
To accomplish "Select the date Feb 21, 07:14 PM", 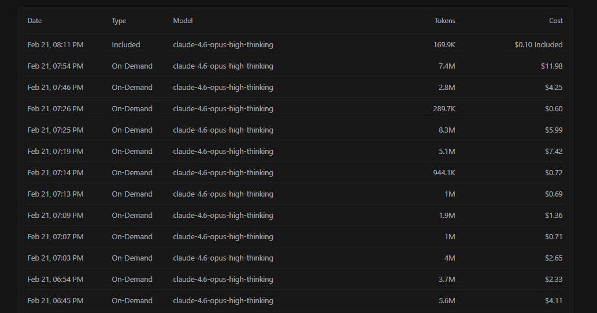I will [55, 172].
